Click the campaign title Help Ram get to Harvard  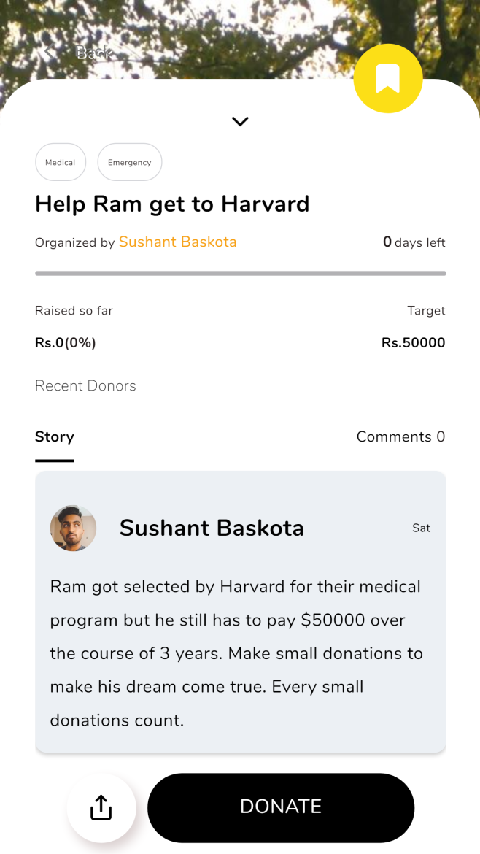pyautogui.click(x=172, y=204)
